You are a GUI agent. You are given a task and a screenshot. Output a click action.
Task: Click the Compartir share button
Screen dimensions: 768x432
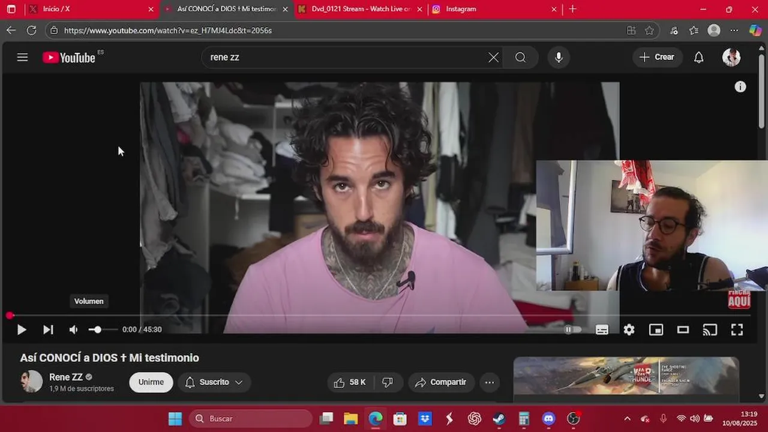click(441, 382)
